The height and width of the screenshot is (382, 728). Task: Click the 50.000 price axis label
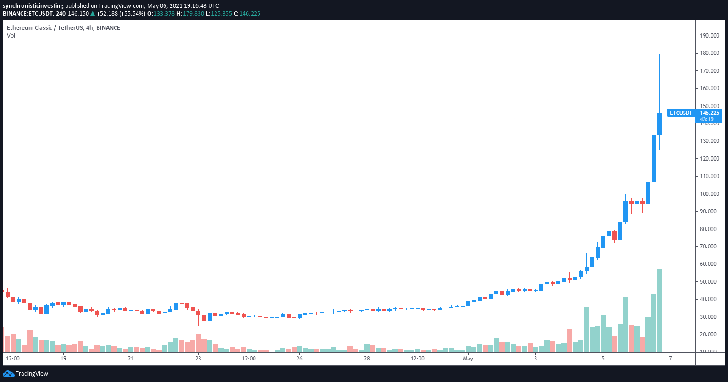[x=708, y=282]
